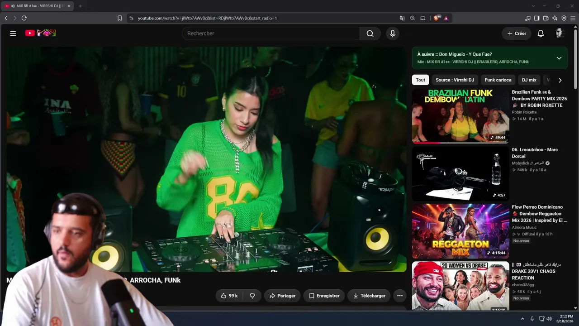Open Brazilian Funk Dembow Latin thumbnail

(460, 116)
